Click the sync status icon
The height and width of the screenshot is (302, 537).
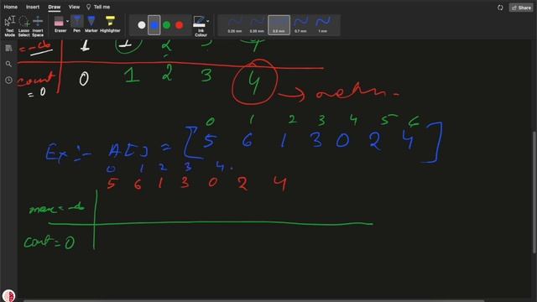(x=500, y=8)
